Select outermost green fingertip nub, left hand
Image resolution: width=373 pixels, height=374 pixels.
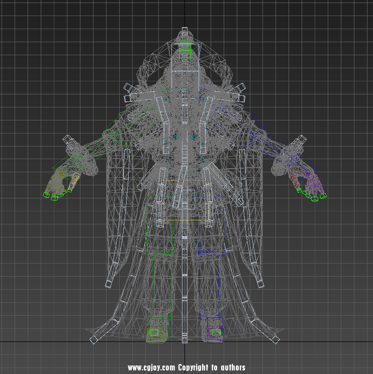[x=46, y=196]
